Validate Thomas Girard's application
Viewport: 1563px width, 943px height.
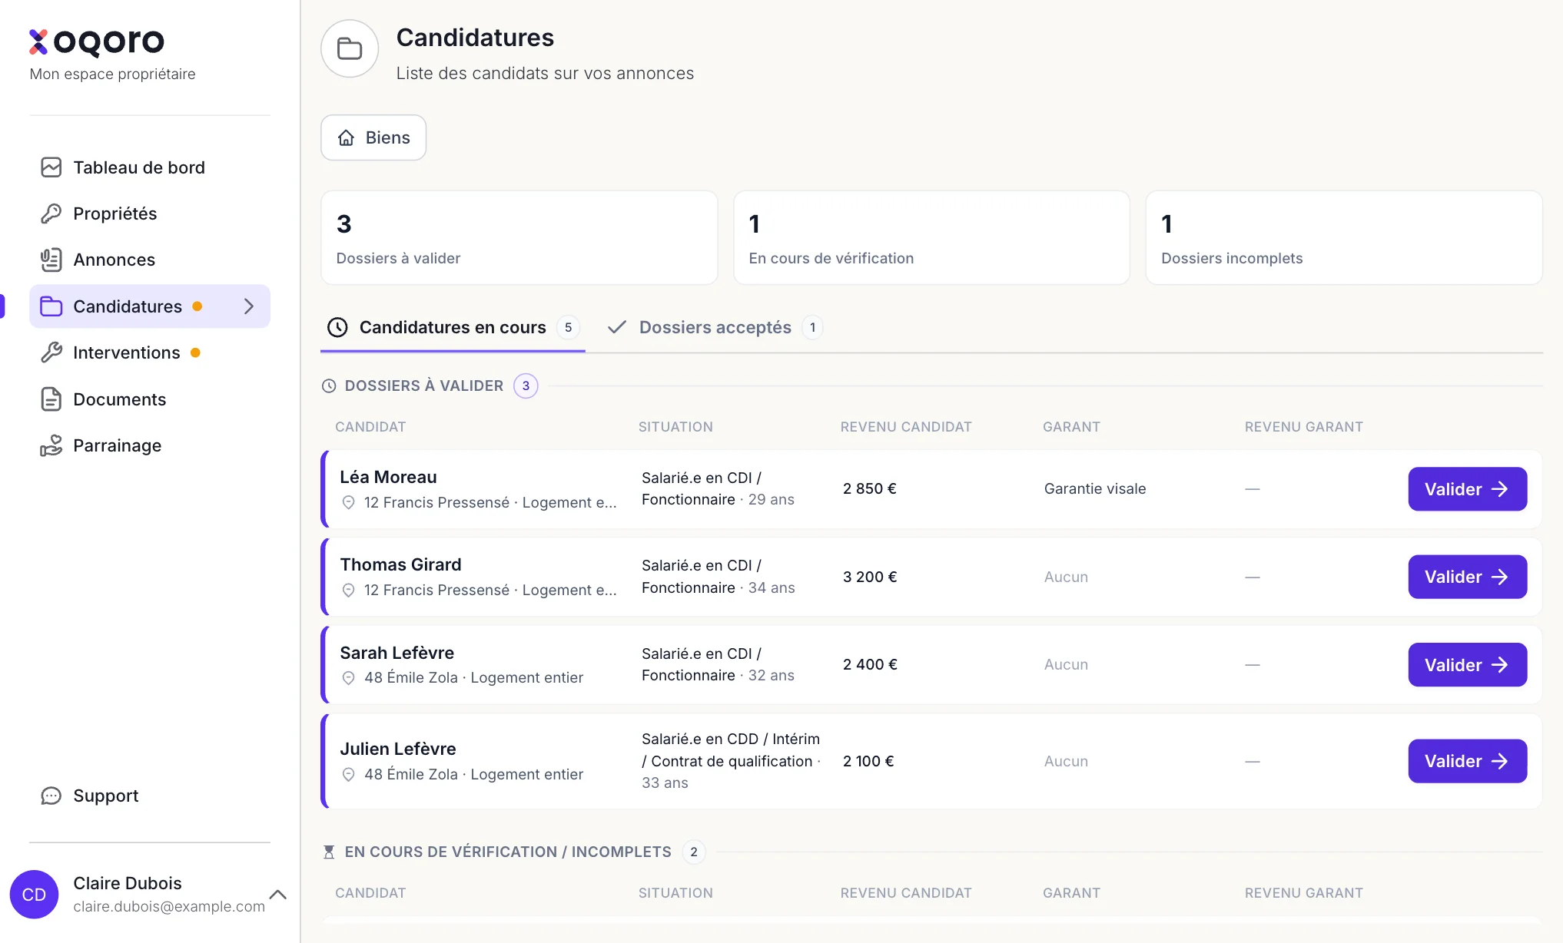coord(1467,577)
